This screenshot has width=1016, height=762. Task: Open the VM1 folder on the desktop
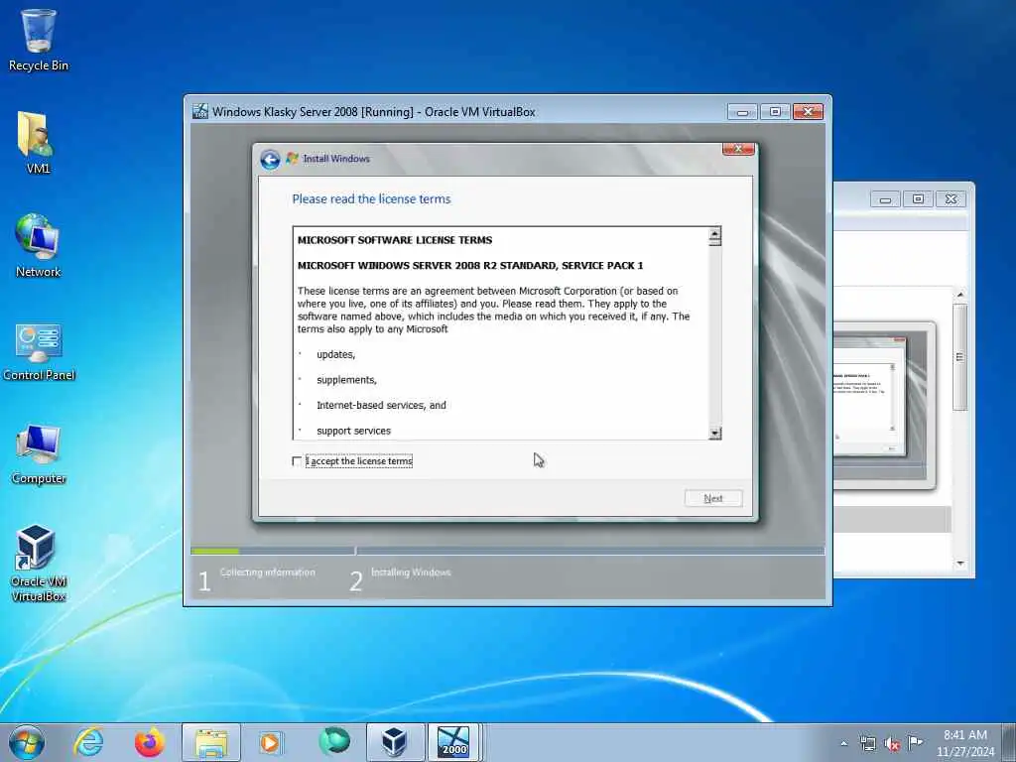38,143
